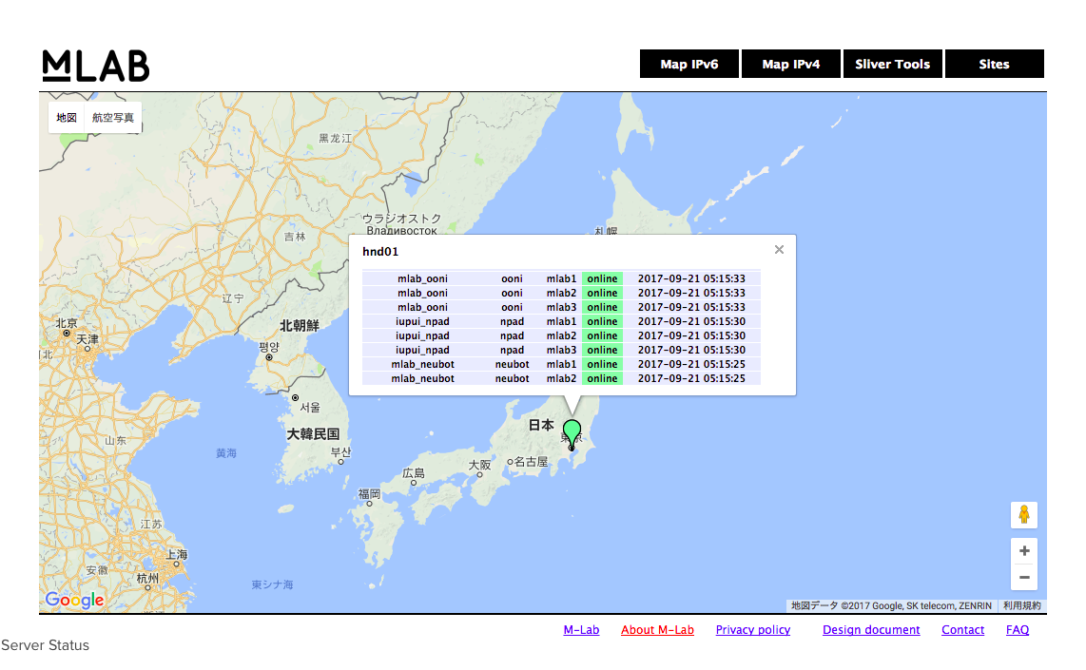
Task: Switch to 航空写真 satellite view
Action: [x=113, y=118]
